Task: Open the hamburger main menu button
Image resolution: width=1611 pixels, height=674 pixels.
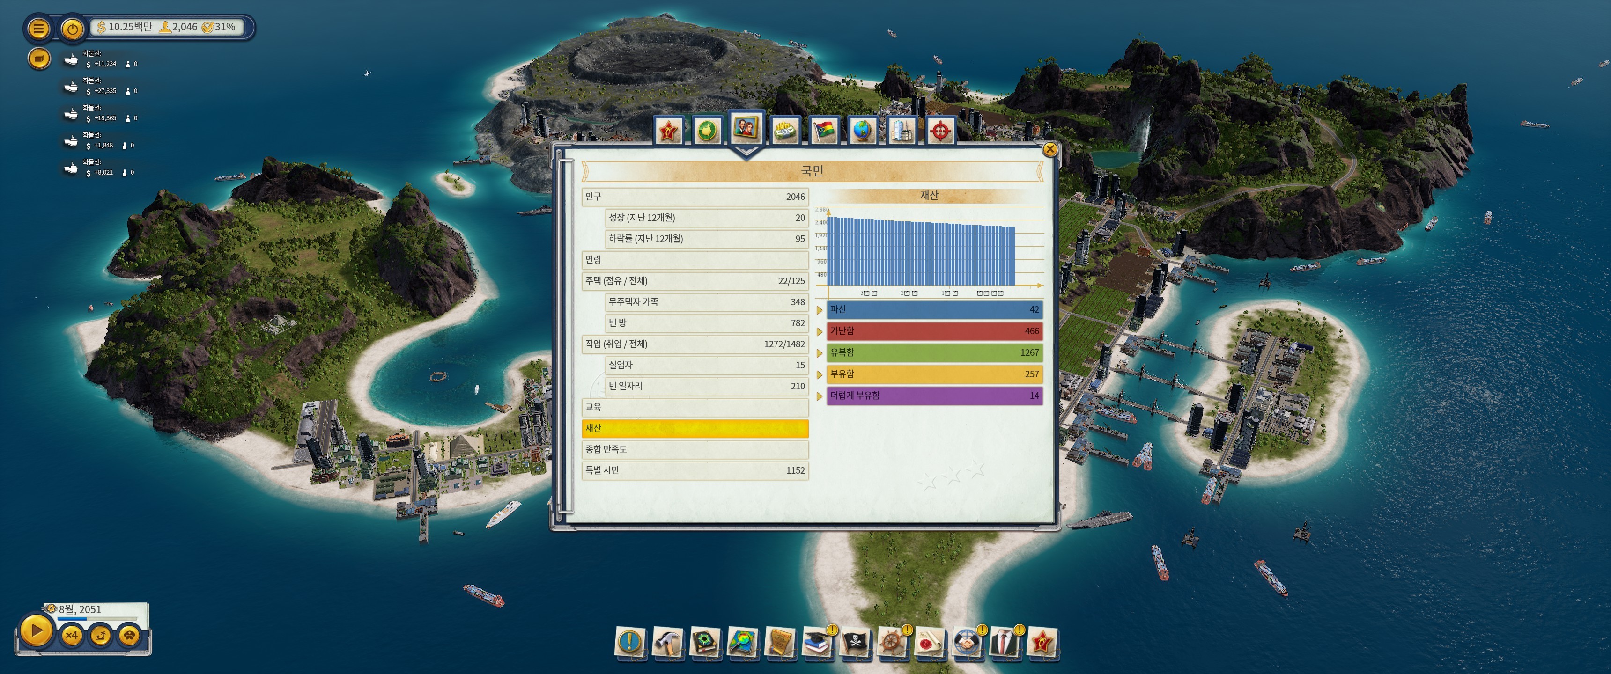Action: coord(38,28)
